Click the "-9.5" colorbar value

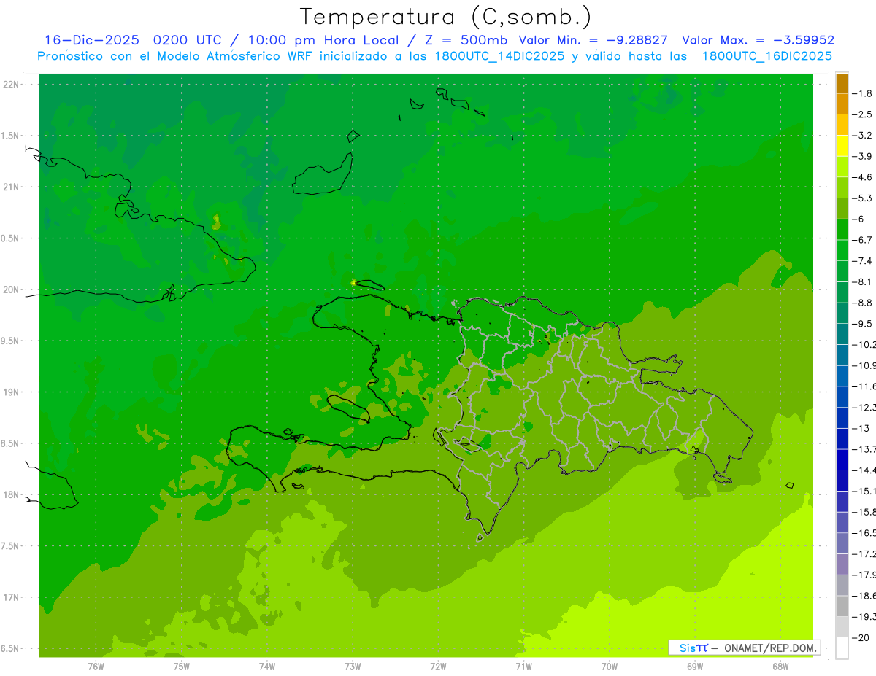pos(863,324)
